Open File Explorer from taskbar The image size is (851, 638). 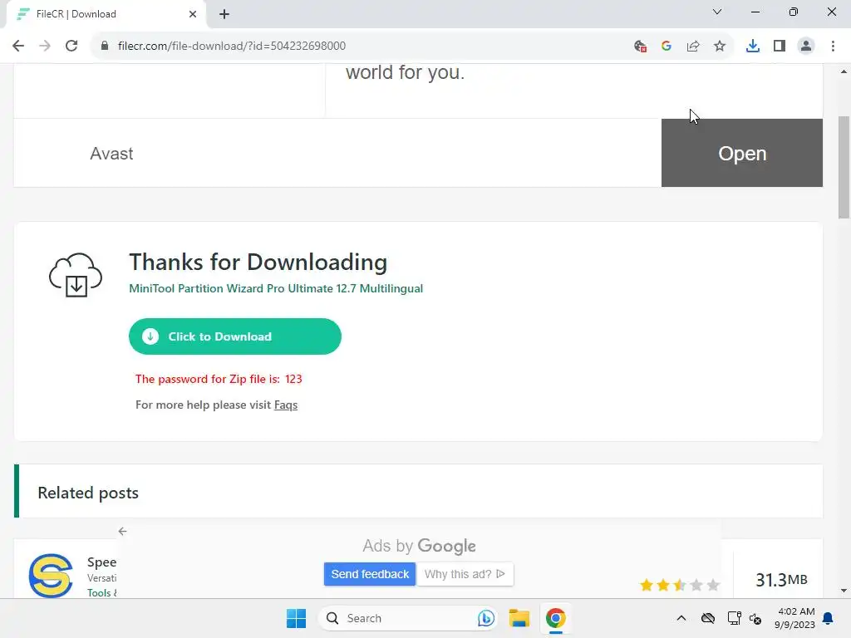pos(519,618)
